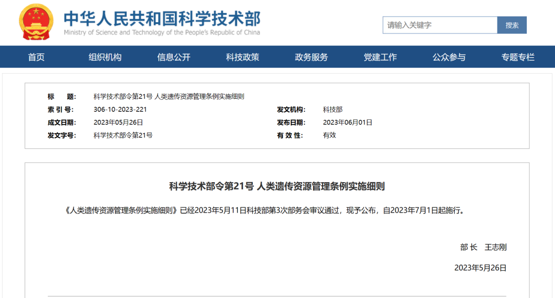Click the English ministry name subtitle
555x298 pixels.
tap(162, 32)
